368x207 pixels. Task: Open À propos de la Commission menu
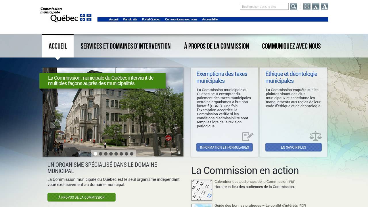[x=216, y=46]
